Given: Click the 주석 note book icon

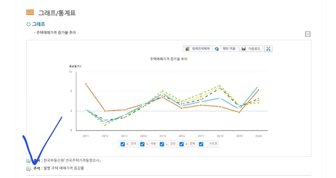Looking at the screenshot, I should click(x=29, y=168).
